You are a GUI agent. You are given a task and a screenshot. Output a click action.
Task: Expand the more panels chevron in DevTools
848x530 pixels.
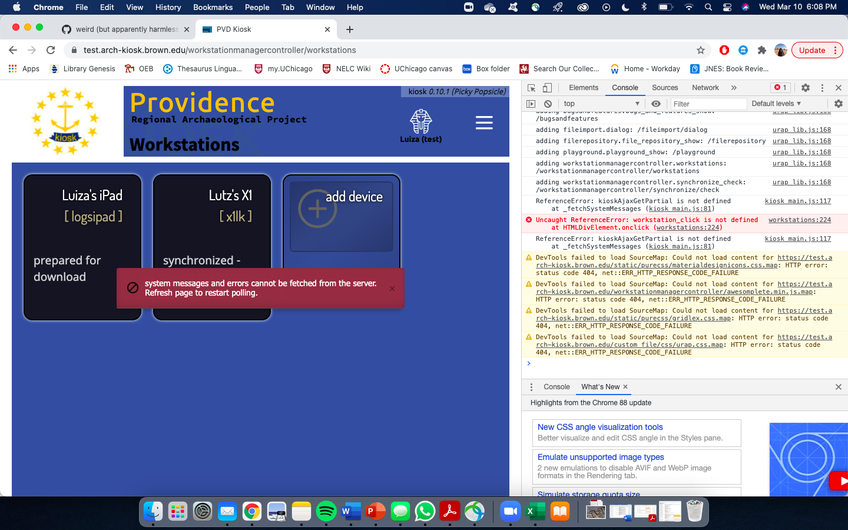click(733, 87)
